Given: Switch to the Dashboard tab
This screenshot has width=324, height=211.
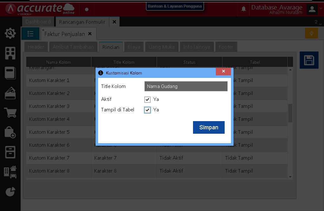Looking at the screenshot, I should [38, 22].
